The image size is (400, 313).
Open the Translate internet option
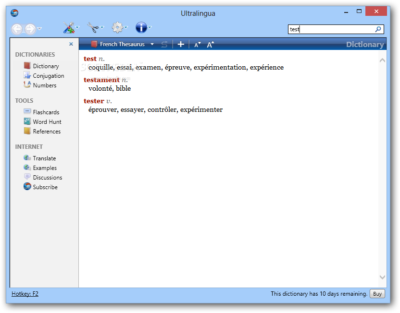pos(40,158)
